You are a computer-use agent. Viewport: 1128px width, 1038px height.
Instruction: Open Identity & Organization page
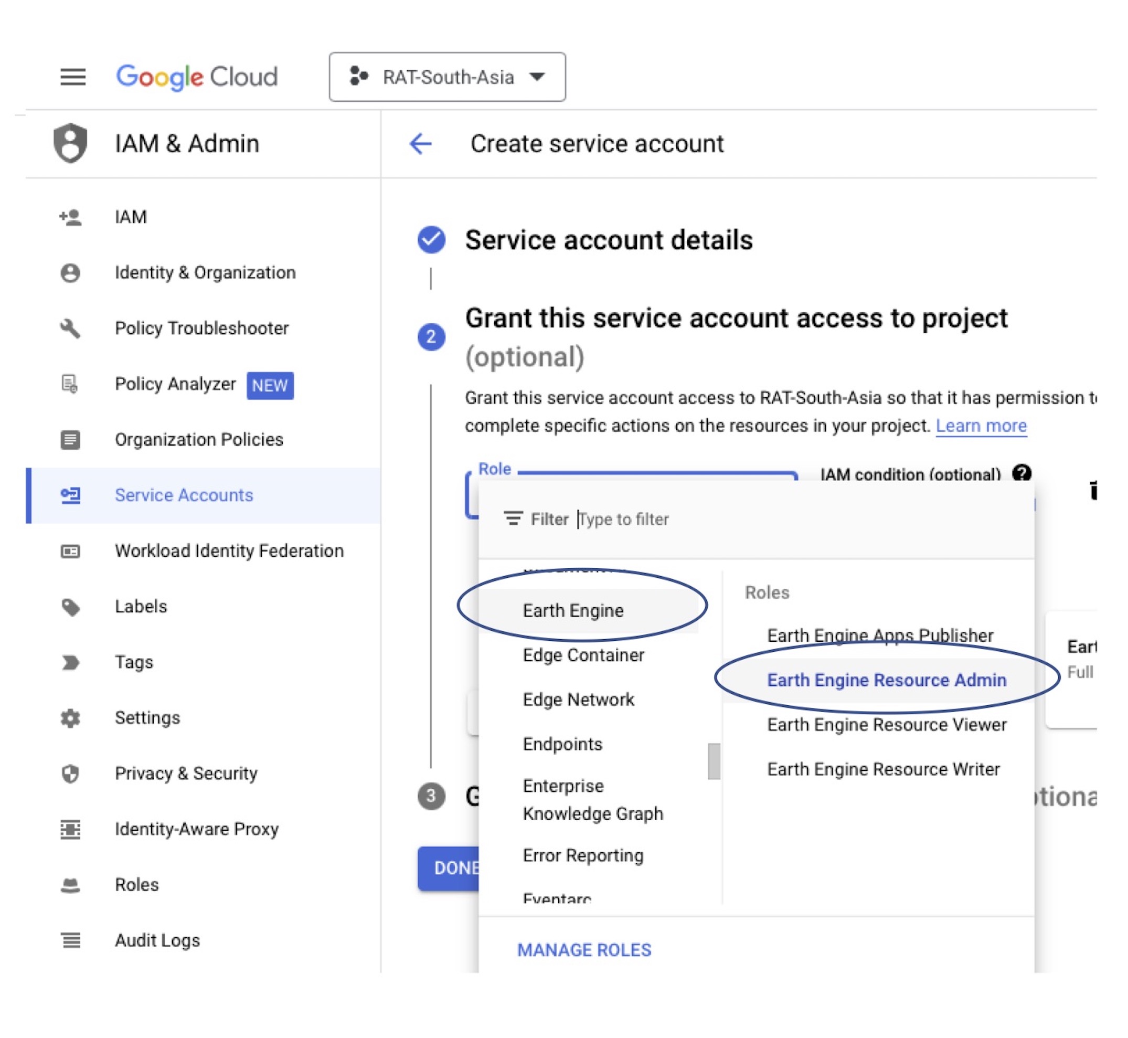(205, 272)
